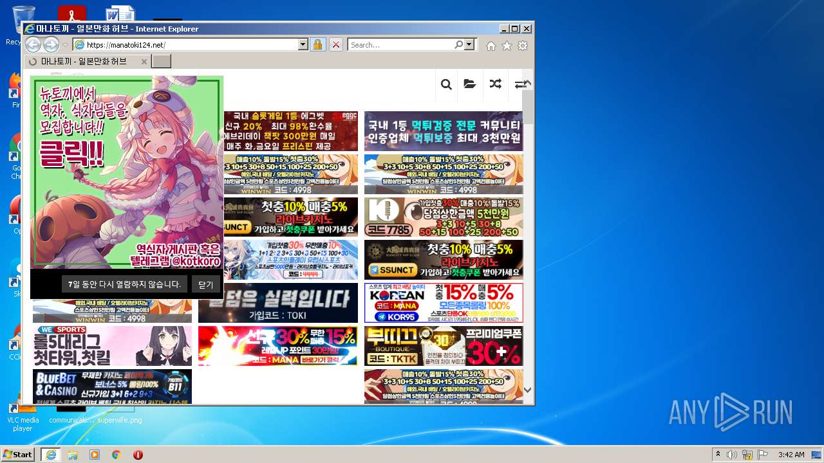Viewport: 824px width, 463px height.
Task: Open the anime girl 코드 4444 banner
Action: click(290, 260)
